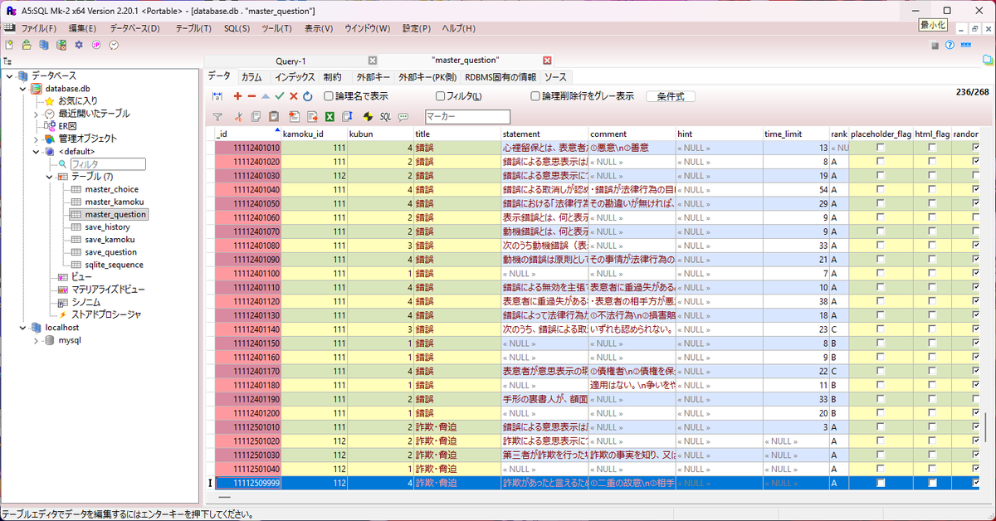Export the grid to Excel via green X icon
Screen dimensions: 996x521
pyautogui.click(x=330, y=116)
